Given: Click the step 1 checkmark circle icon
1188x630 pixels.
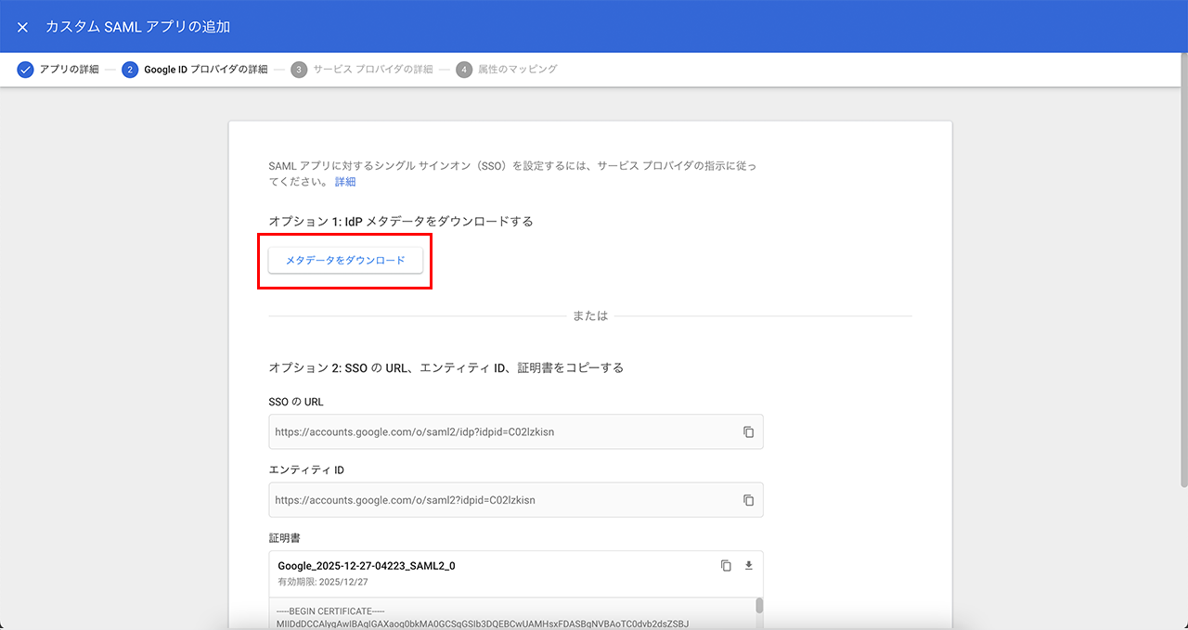Looking at the screenshot, I should coord(25,70).
